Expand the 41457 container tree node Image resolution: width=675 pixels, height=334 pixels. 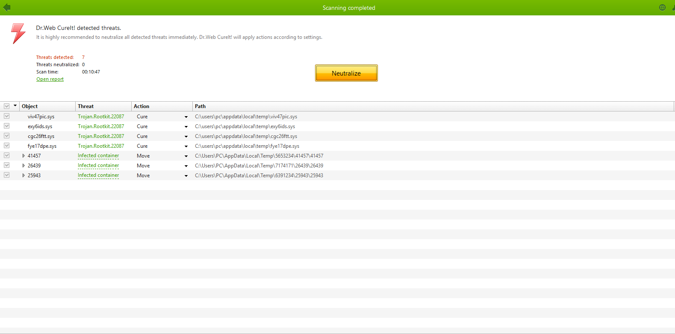tap(24, 156)
